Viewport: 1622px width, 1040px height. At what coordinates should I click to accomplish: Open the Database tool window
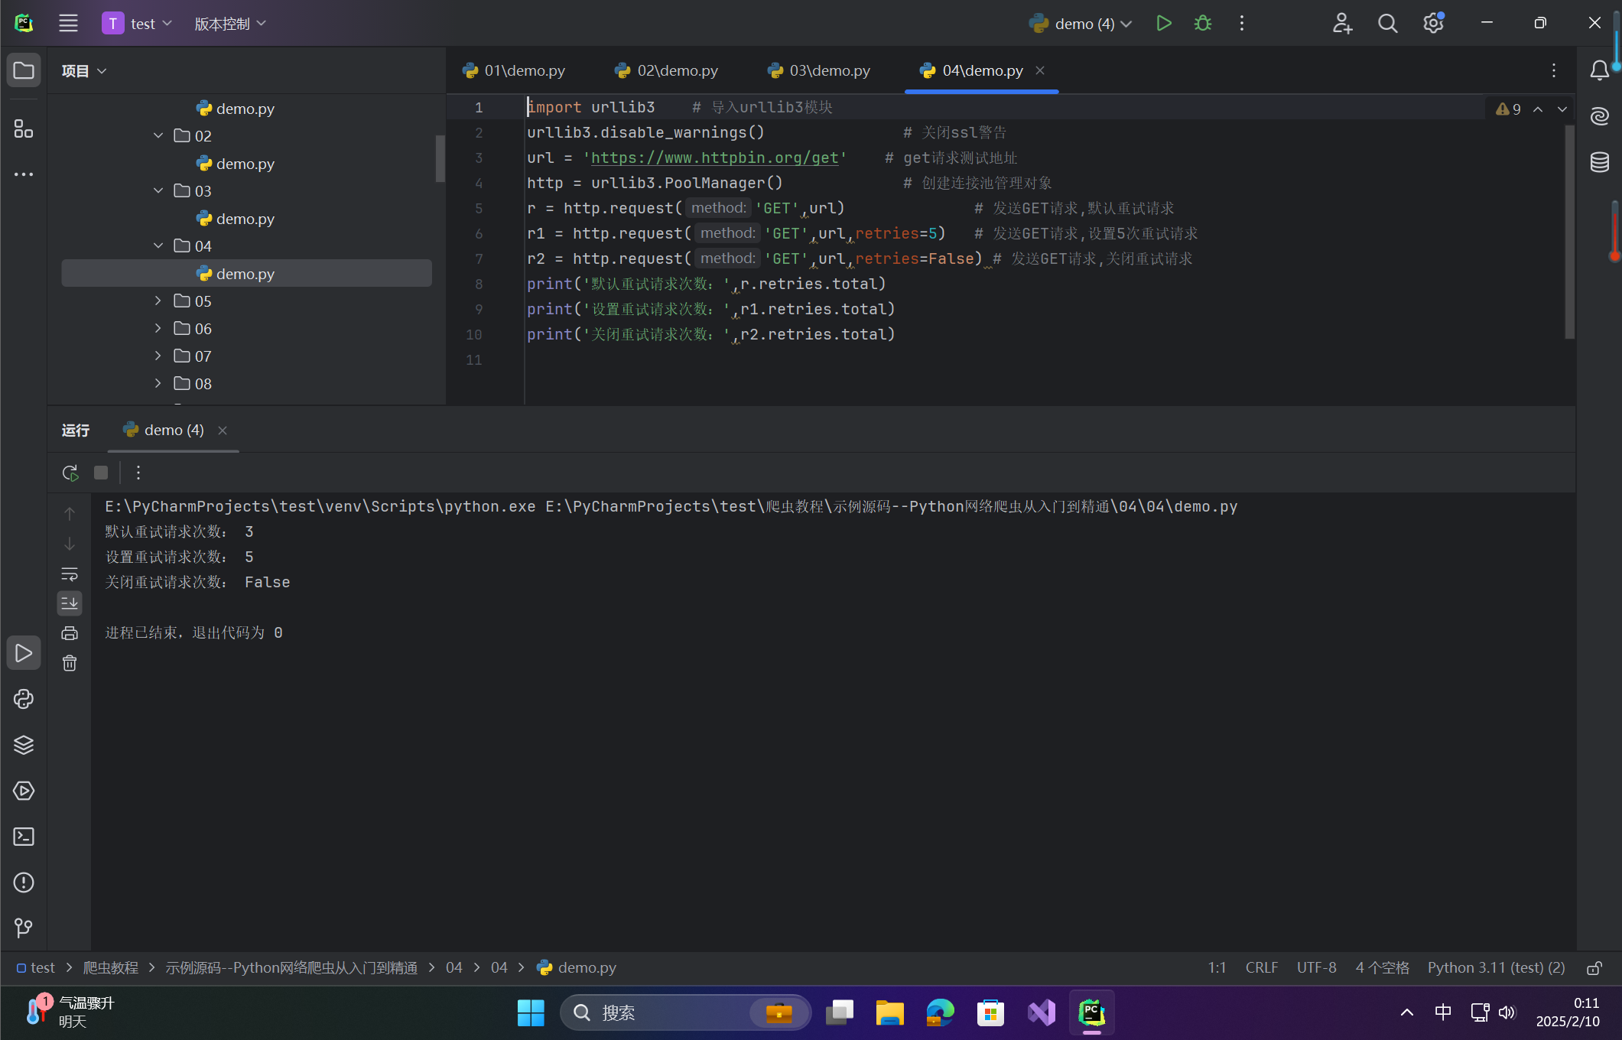pos(1599,162)
